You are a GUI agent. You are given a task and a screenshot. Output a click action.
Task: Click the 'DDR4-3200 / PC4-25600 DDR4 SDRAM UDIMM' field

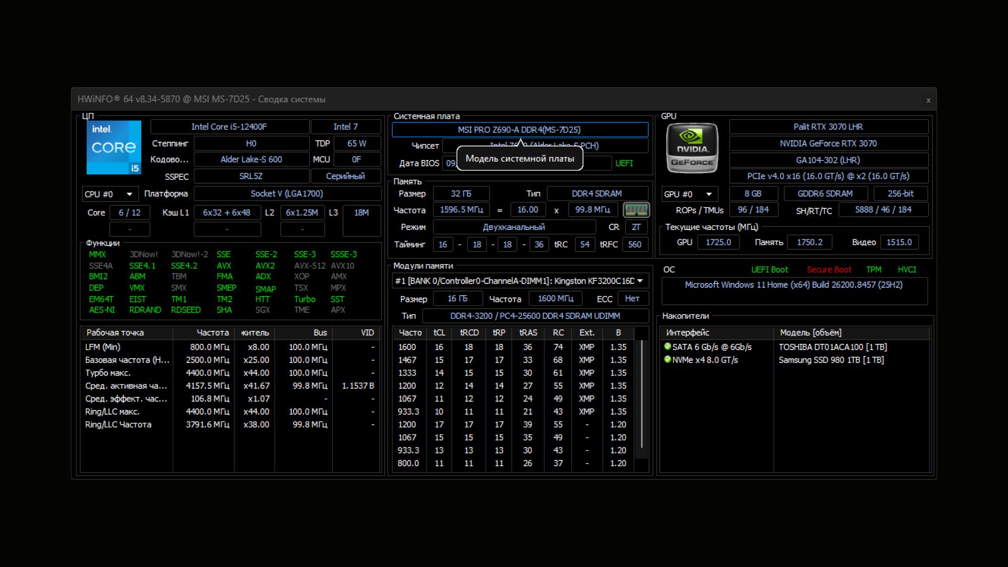coord(535,316)
